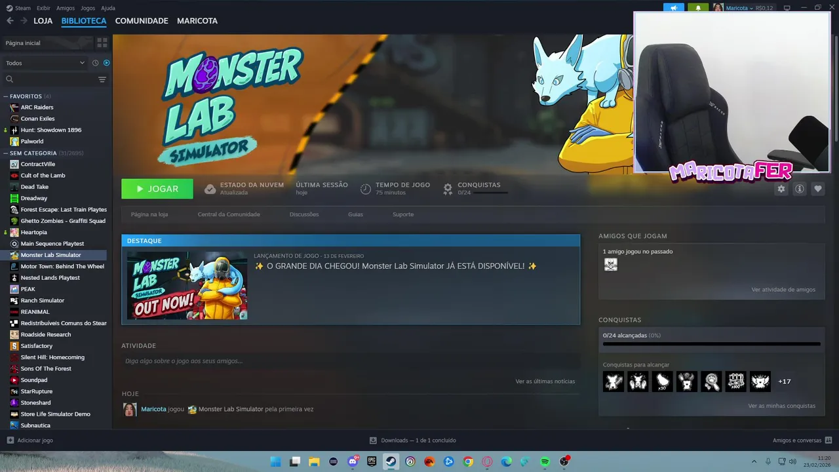Open the Discussões tab
The width and height of the screenshot is (839, 472).
coord(304,214)
